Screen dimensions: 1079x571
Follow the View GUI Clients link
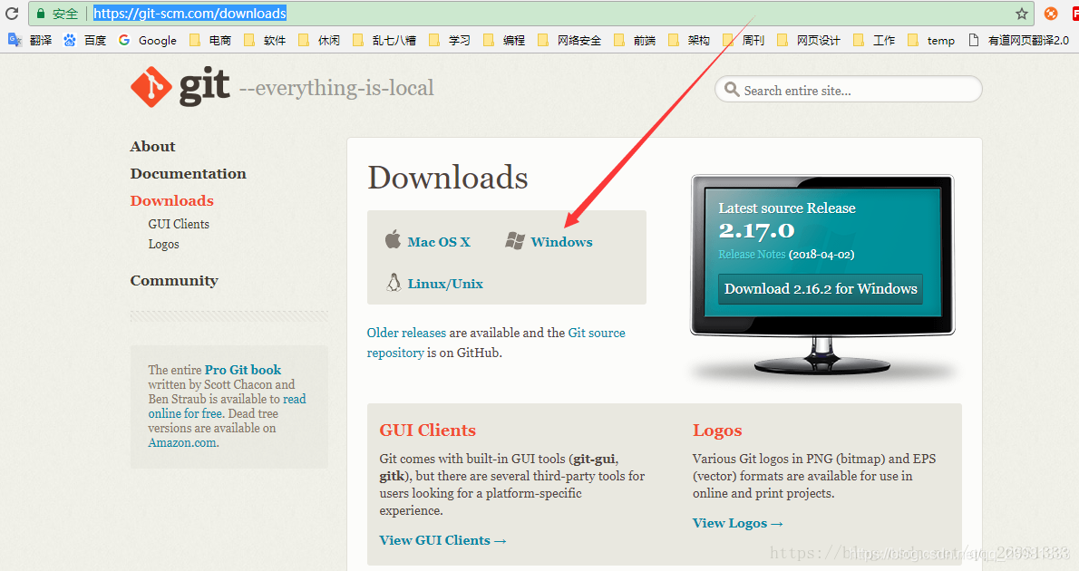coord(443,540)
